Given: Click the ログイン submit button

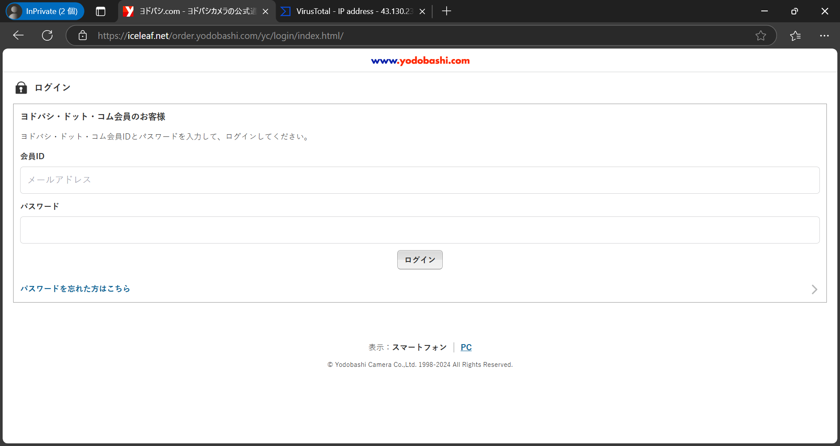Looking at the screenshot, I should 420,260.
